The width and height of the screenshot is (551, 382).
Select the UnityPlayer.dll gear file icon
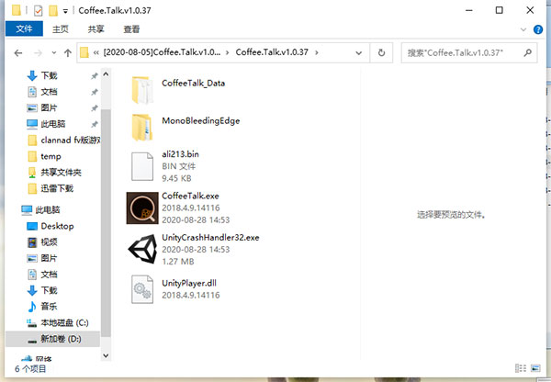[x=142, y=289]
